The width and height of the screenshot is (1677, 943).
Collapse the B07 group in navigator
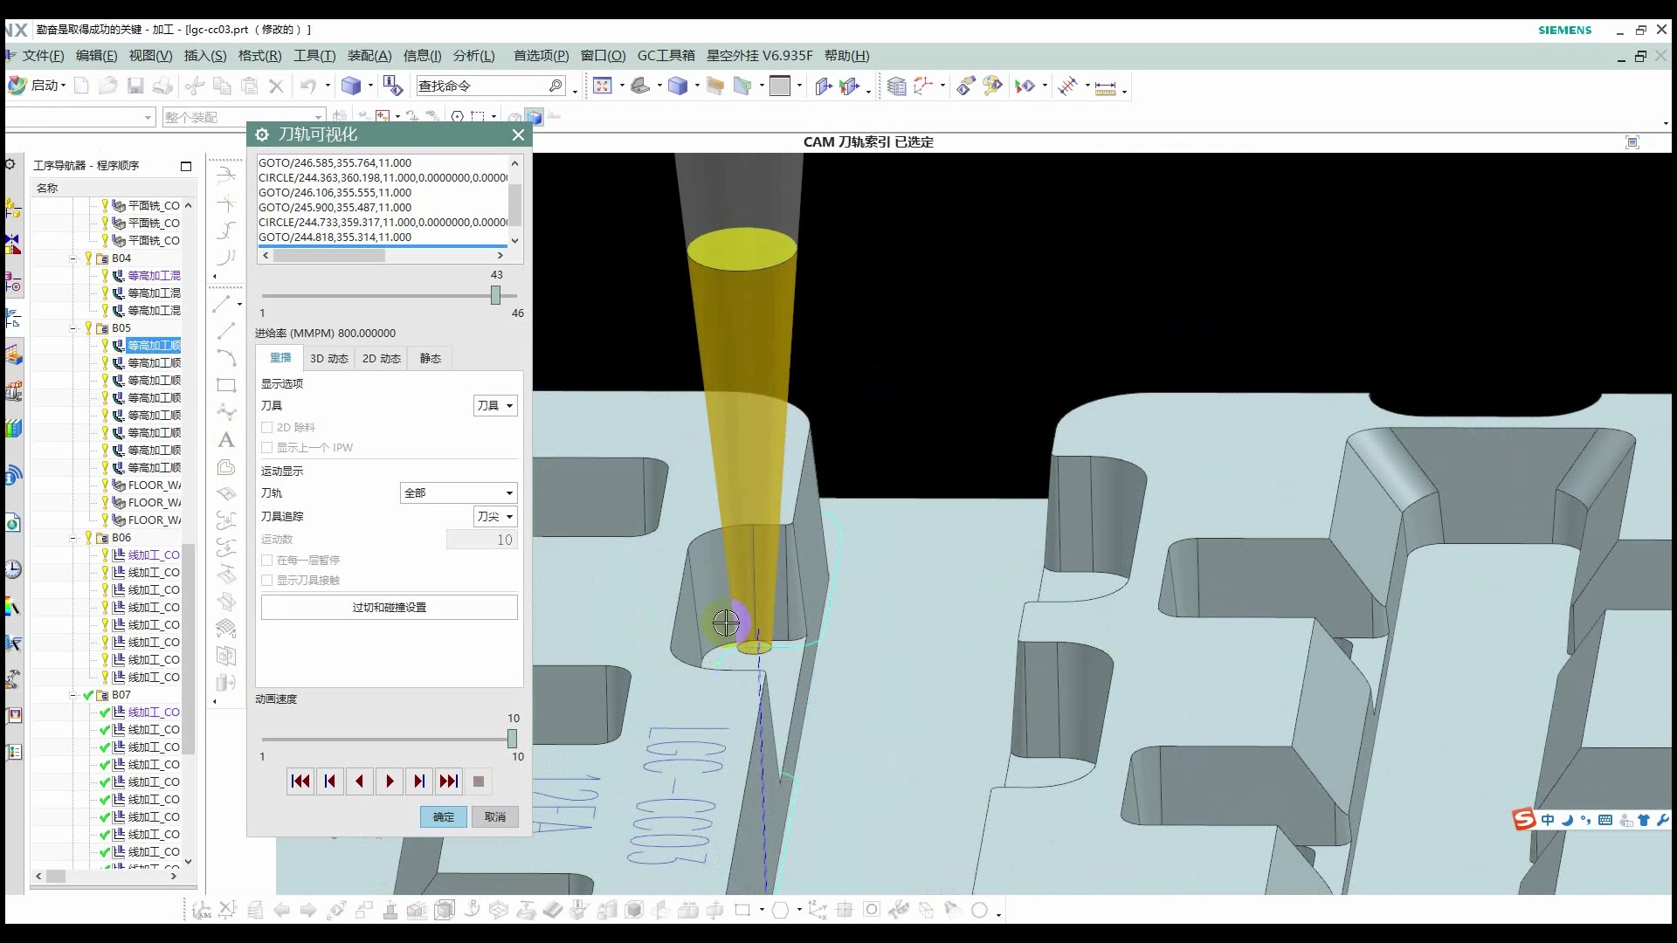point(73,695)
